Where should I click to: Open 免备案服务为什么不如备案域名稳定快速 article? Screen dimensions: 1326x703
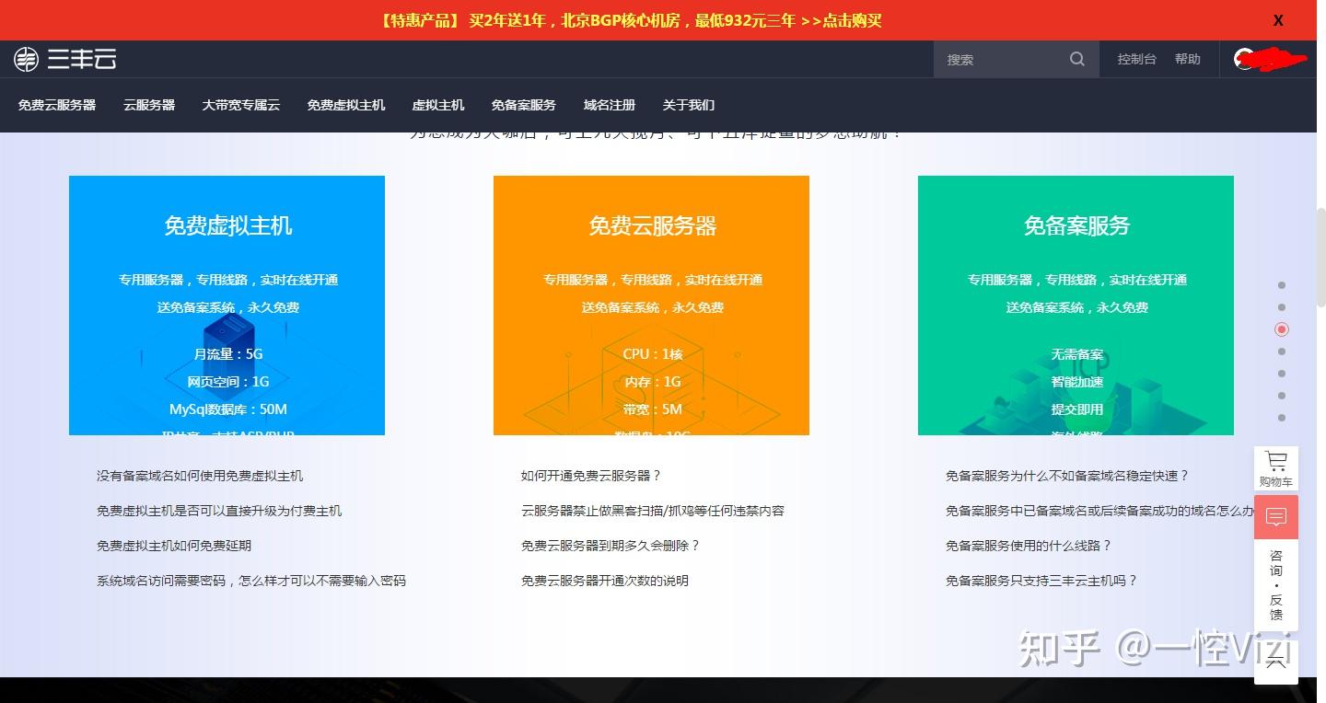pyautogui.click(x=1067, y=476)
